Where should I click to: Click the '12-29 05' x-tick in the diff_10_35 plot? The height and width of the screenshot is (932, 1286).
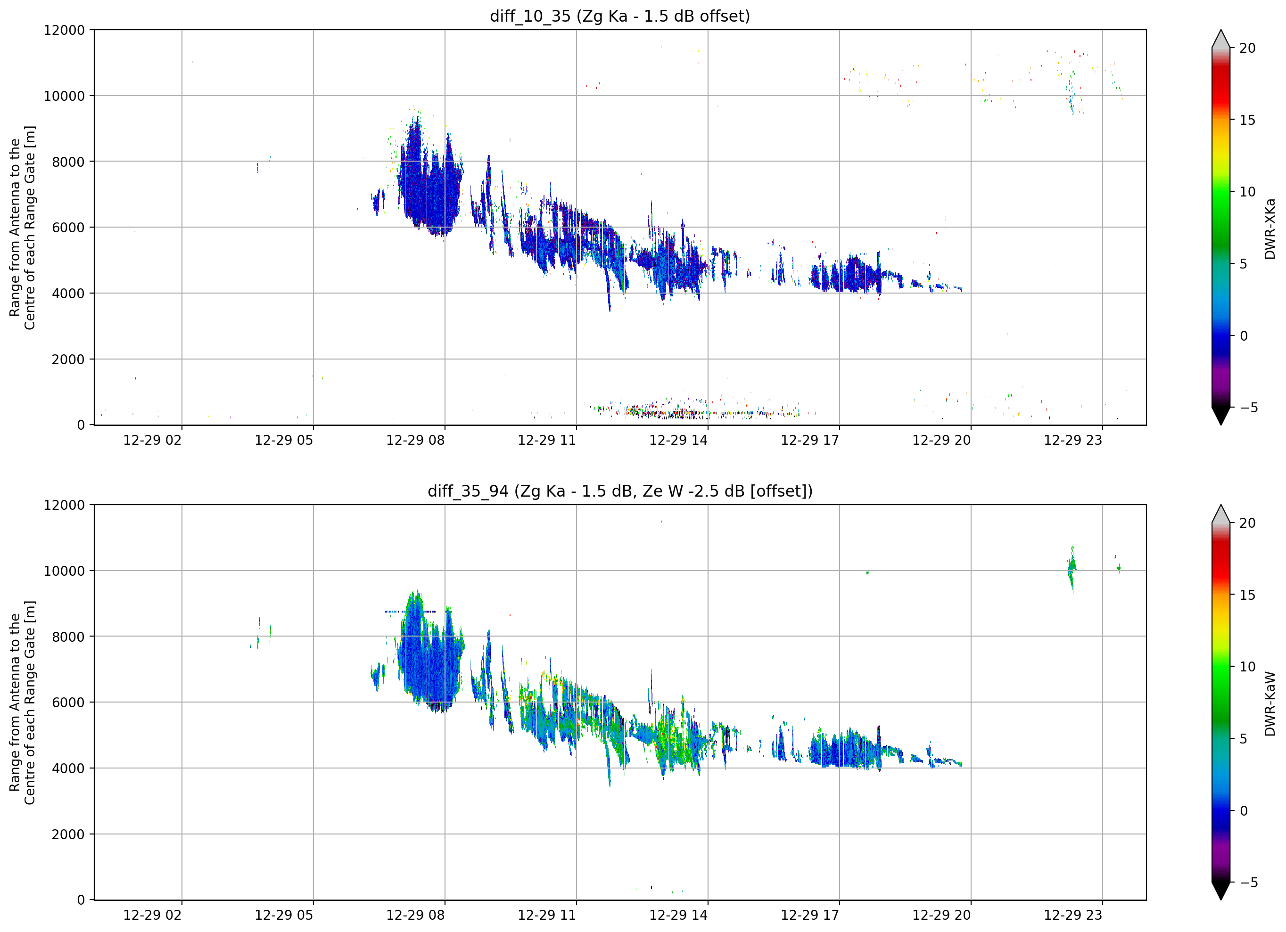pos(284,441)
